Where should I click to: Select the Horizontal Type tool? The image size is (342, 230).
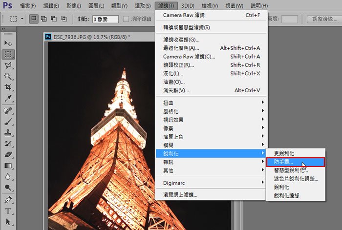8,210
